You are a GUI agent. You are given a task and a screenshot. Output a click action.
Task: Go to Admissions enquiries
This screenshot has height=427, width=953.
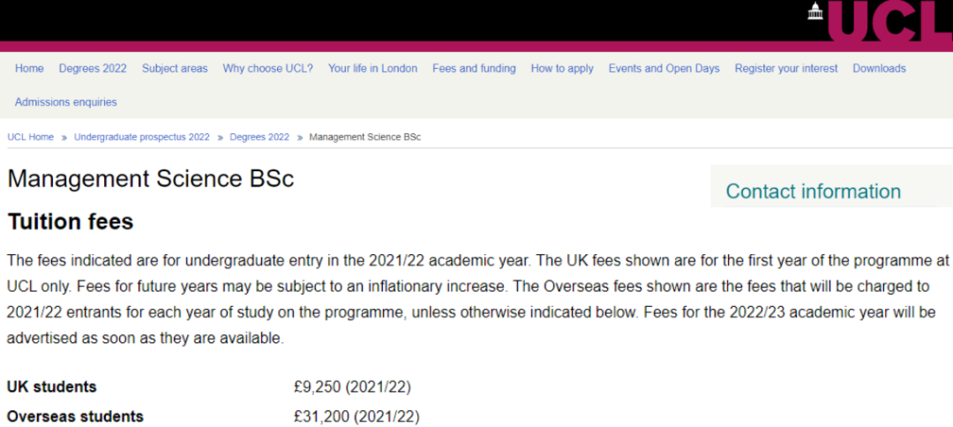point(66,102)
